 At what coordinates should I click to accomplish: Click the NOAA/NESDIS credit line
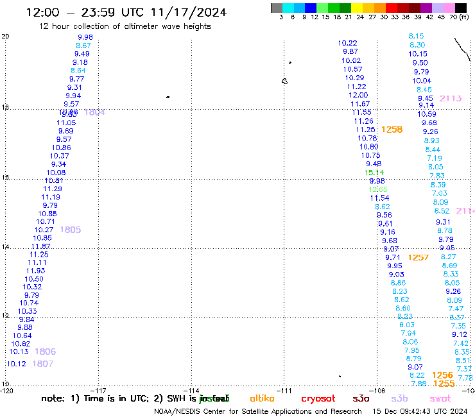tap(258, 412)
